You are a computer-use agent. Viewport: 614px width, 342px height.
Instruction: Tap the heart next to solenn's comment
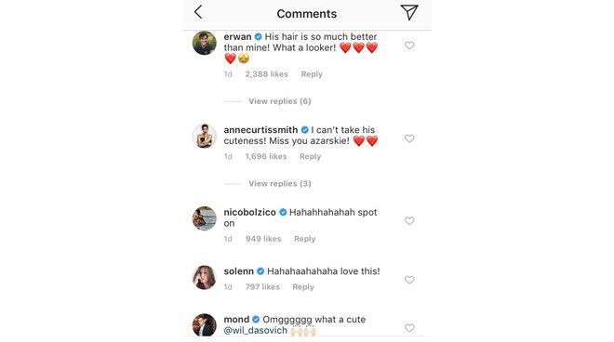pos(409,280)
